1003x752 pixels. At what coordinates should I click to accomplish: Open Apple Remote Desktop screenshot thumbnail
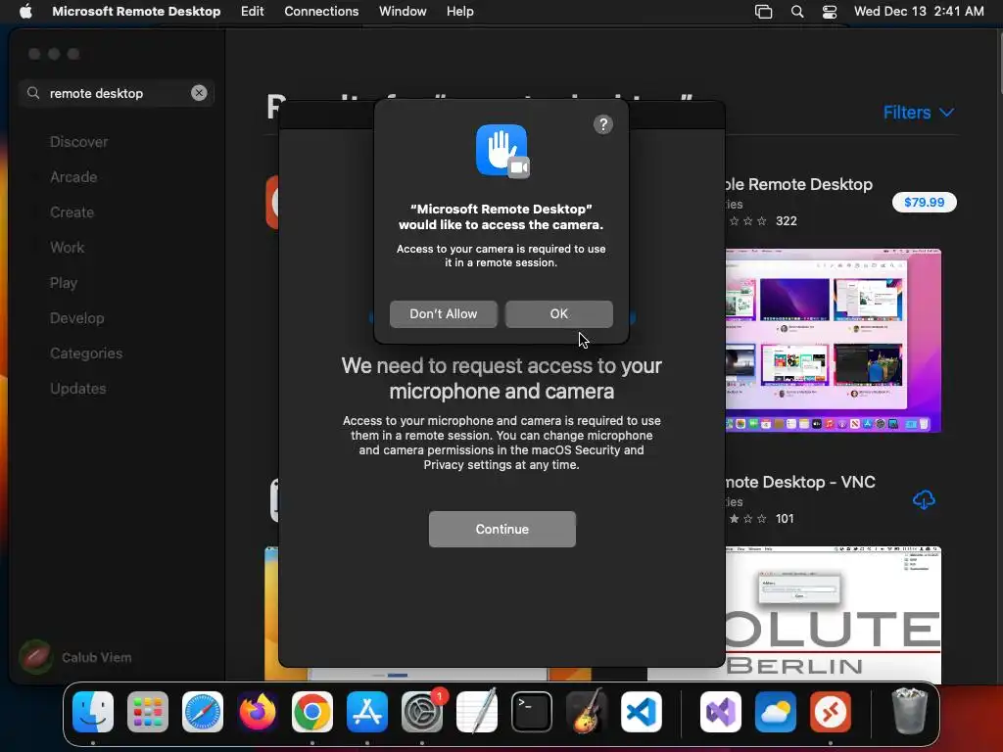pos(833,340)
